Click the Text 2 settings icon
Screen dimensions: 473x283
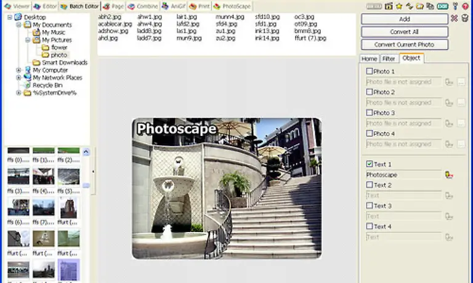click(x=449, y=196)
